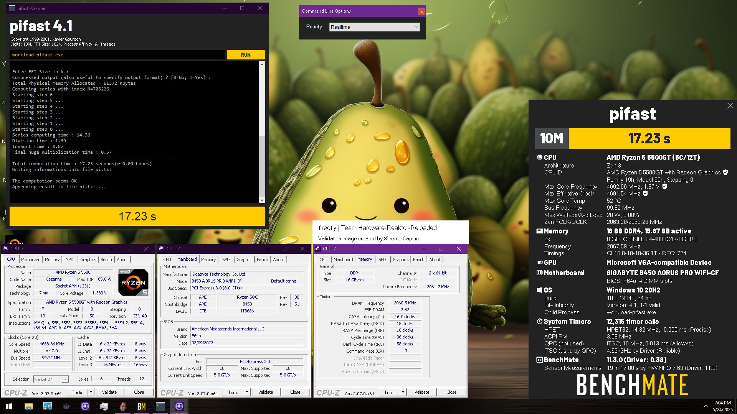
Task: Click Close button in second CPU-Z window
Action: 295,392
